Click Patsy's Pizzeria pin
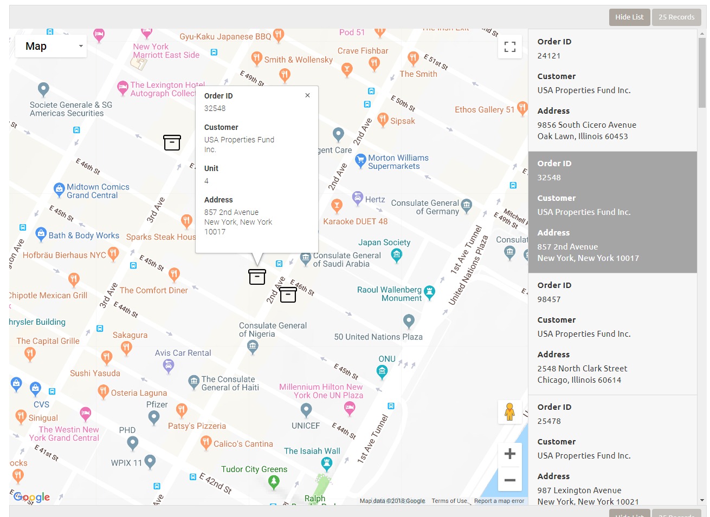Viewport: 710px width, 517px height. tap(182, 410)
